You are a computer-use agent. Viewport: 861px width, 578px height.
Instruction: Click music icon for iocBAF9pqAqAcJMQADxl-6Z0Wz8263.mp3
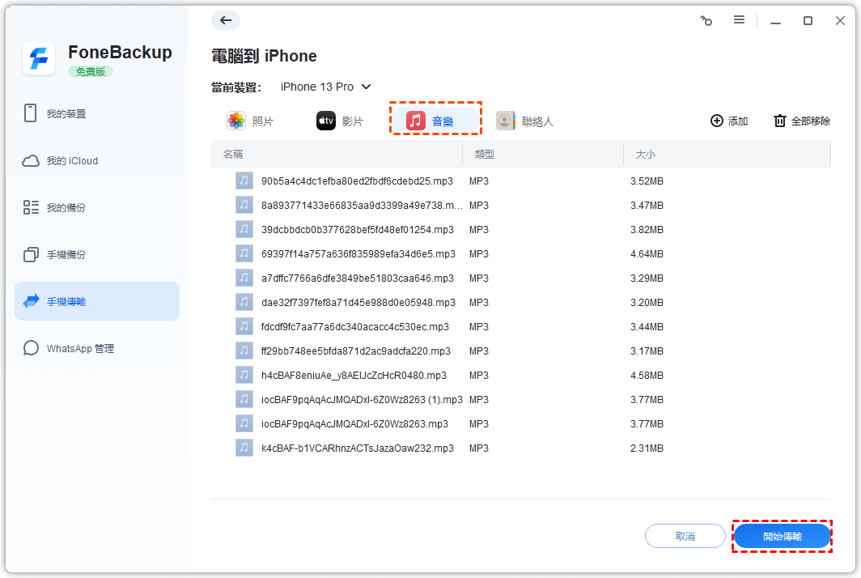pyautogui.click(x=244, y=423)
